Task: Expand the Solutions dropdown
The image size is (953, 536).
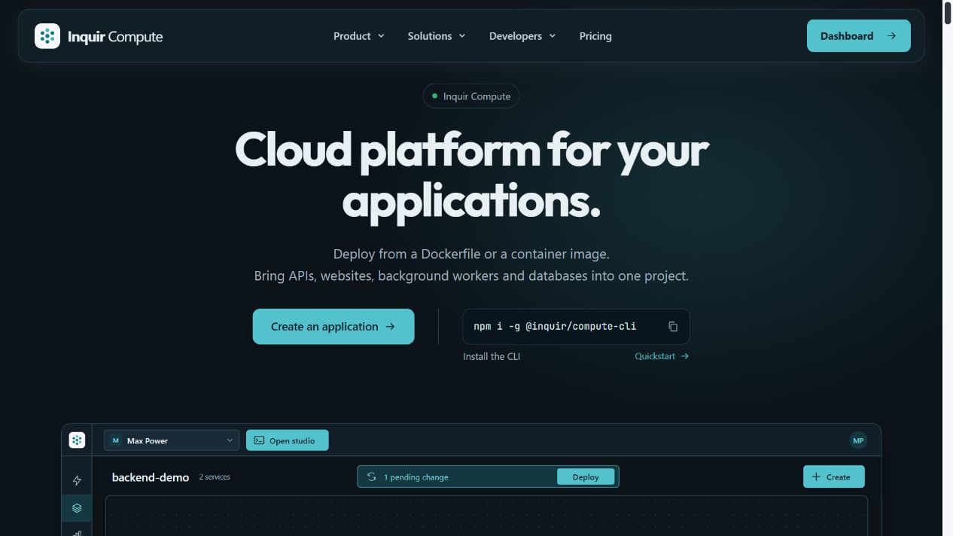Action: tap(437, 36)
